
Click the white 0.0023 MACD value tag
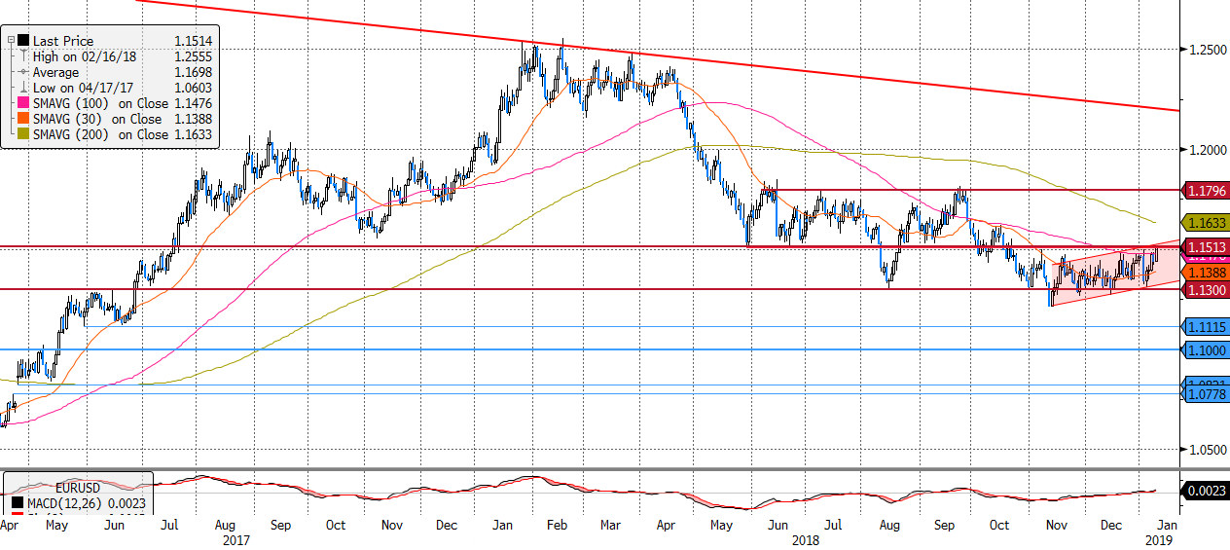coord(1205,492)
